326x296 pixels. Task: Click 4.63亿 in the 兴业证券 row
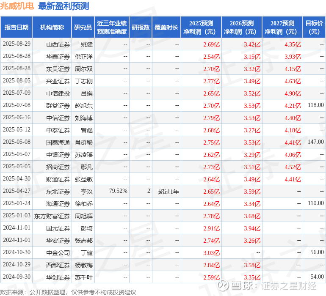pos(293,81)
